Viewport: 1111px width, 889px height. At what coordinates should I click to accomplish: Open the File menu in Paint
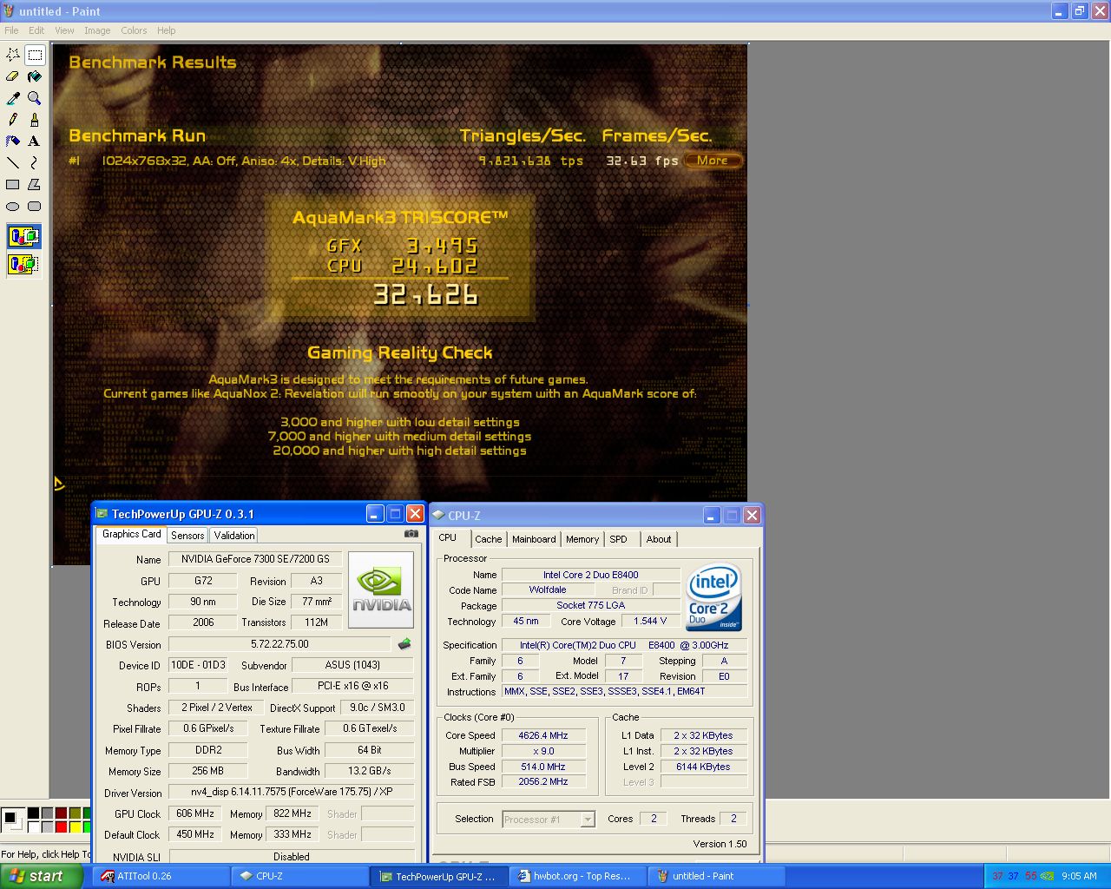[x=11, y=30]
